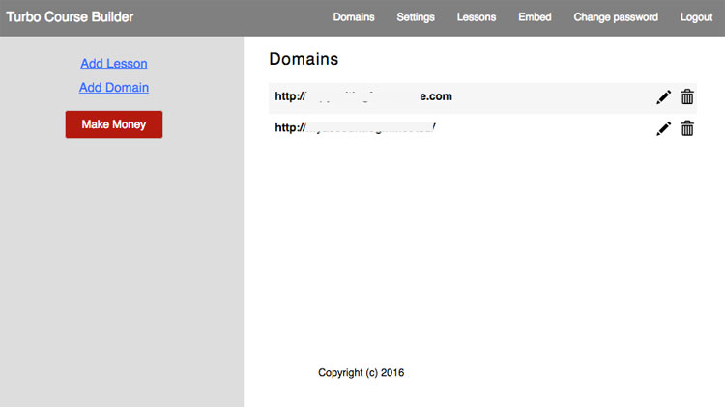Go to Settings in the top navigation
The image size is (725, 407).
point(416,17)
